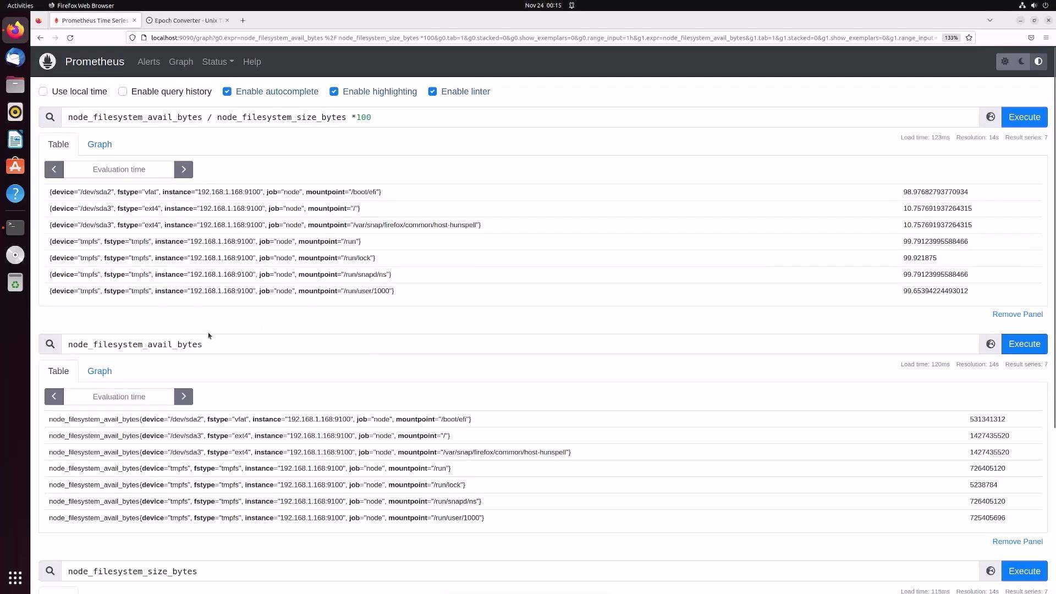Image resolution: width=1056 pixels, height=594 pixels.
Task: Open LibreOffice Writer from the dock
Action: coord(15,139)
